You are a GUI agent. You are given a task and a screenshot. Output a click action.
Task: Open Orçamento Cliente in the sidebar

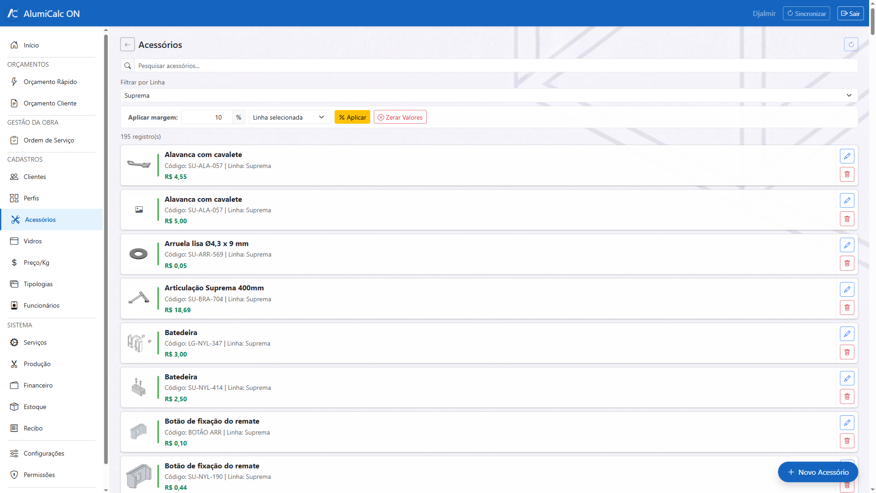point(52,103)
